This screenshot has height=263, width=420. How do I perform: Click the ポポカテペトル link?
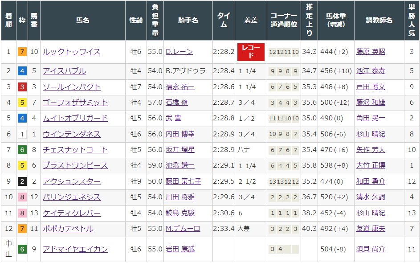tap(68, 229)
